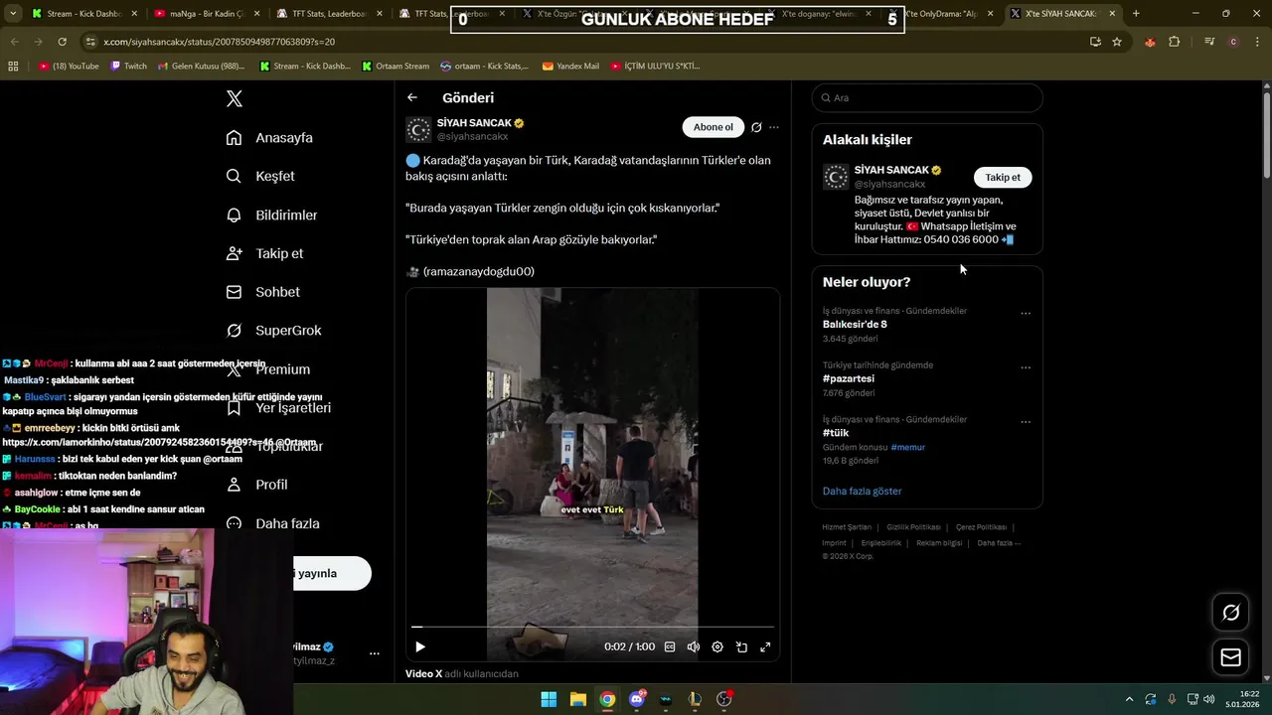Viewport: 1272px width, 715px height.
Task: Open the YouTube bookmark
Action: pos(69,67)
